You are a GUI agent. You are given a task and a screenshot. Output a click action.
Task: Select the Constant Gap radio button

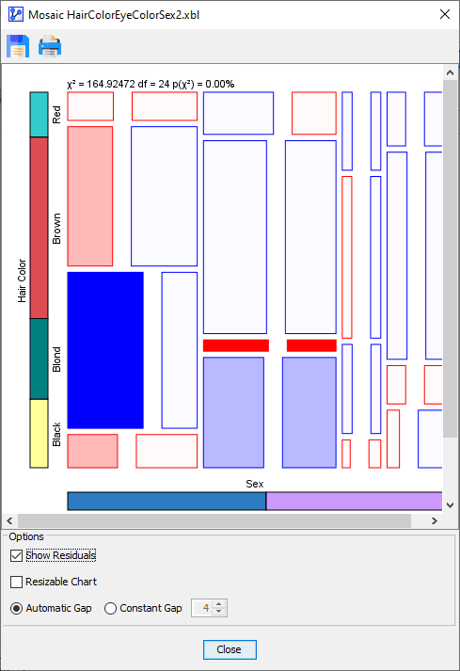(110, 608)
